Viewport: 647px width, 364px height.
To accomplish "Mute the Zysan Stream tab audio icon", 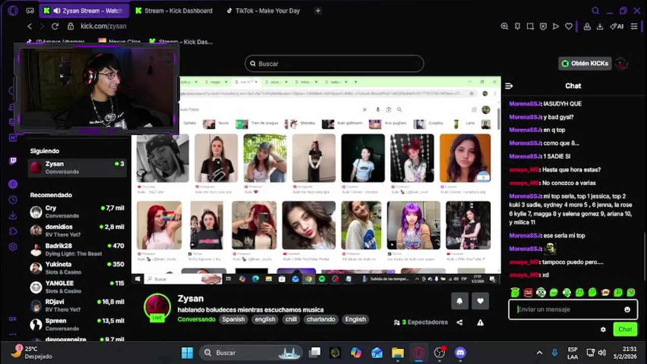I will coord(57,11).
